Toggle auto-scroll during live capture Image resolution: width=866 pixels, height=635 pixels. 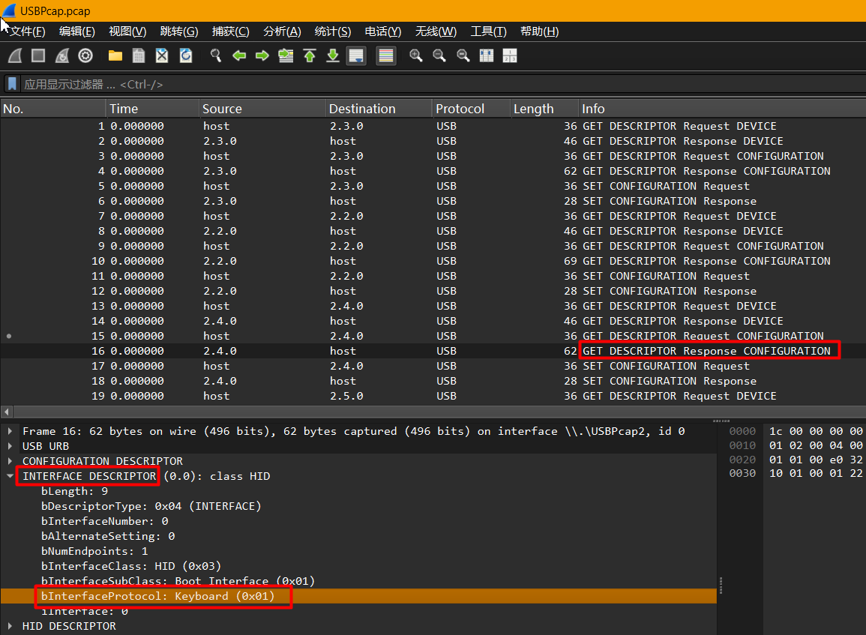356,56
